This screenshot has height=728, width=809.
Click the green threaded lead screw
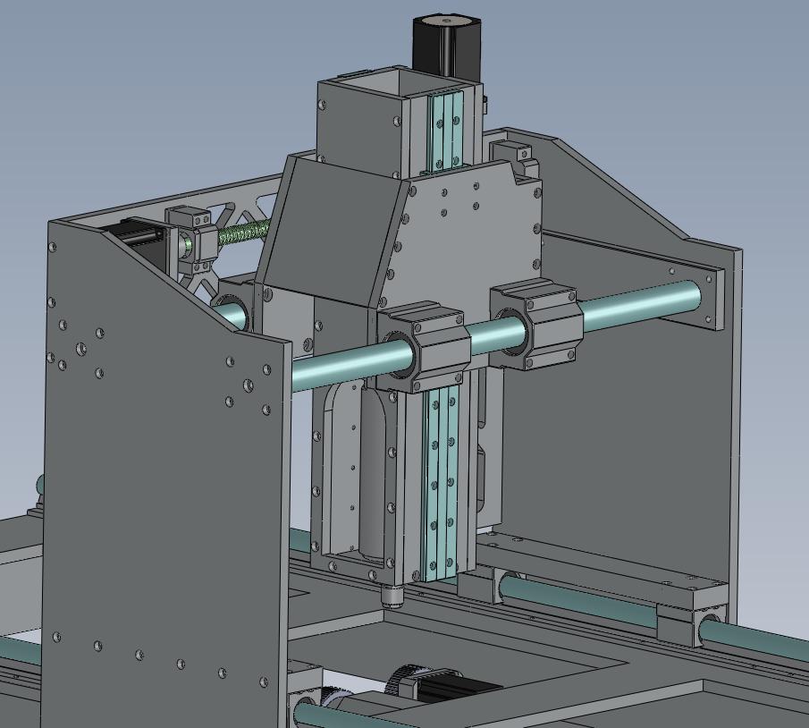[243, 233]
